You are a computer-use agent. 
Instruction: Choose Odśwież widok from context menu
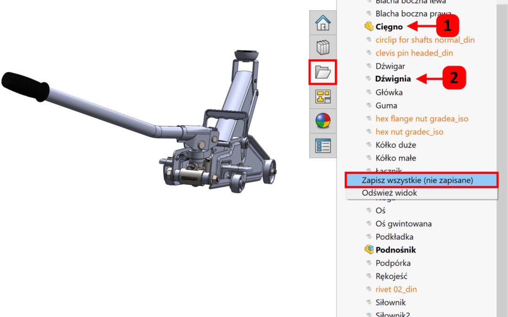[389, 193]
